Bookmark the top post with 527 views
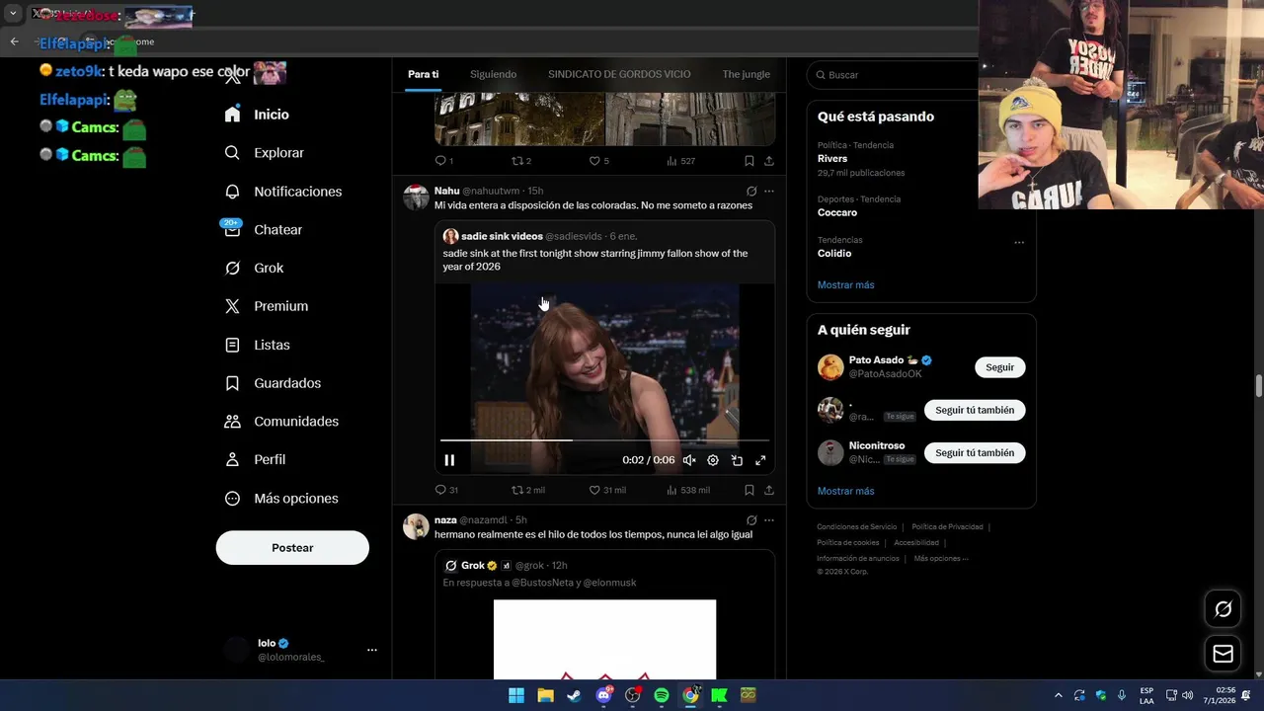The image size is (1264, 711). (750, 161)
